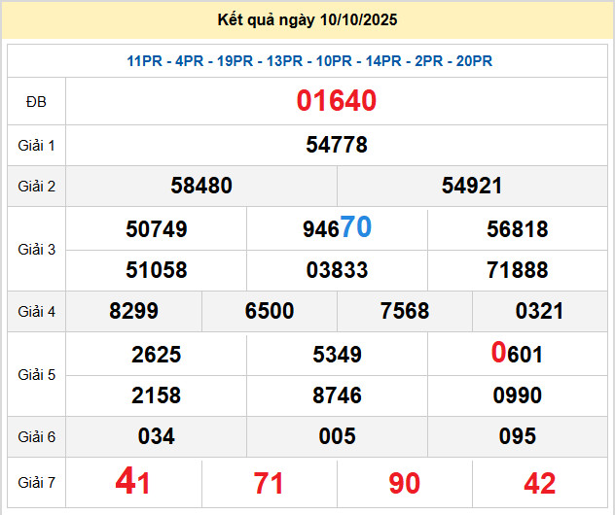Select the Giải 7 number 41
The image size is (615, 515).
(133, 482)
